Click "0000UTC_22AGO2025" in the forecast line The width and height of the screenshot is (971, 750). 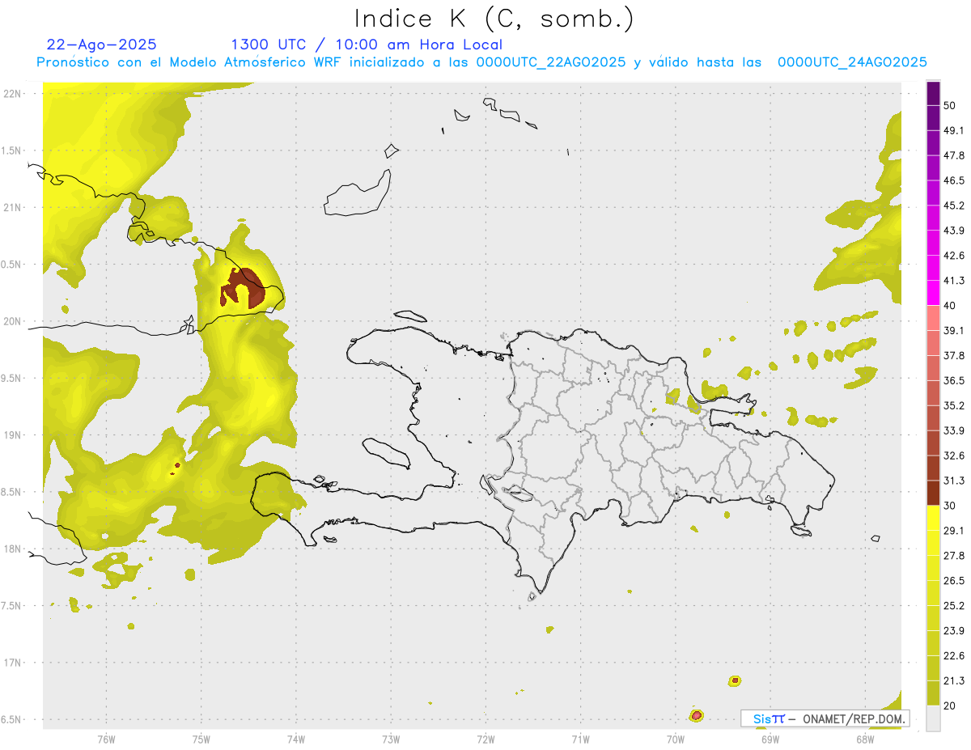[550, 62]
